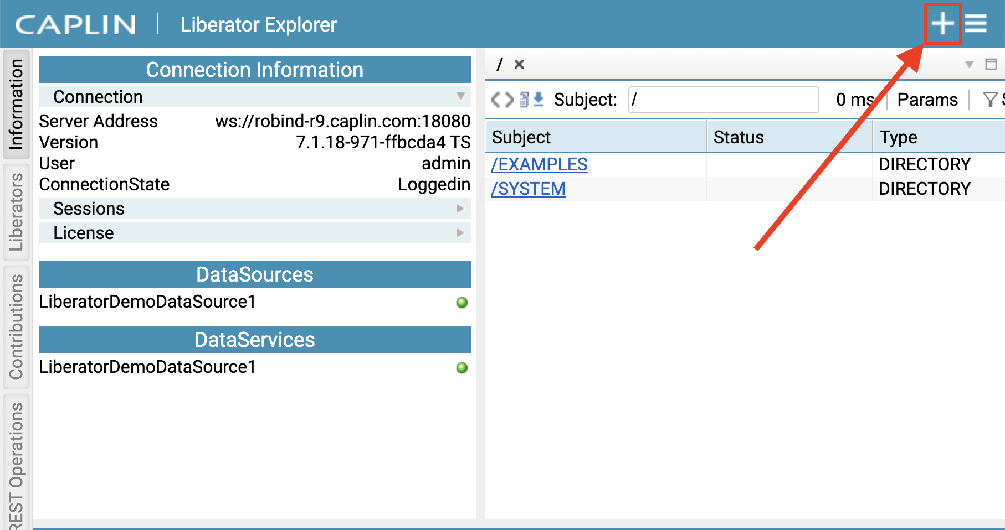
Task: Close the "/" tab
Action: [x=519, y=64]
